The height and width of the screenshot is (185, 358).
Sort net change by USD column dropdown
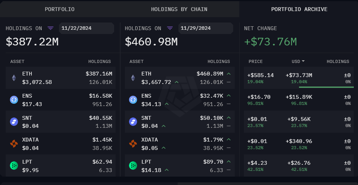pos(298,61)
